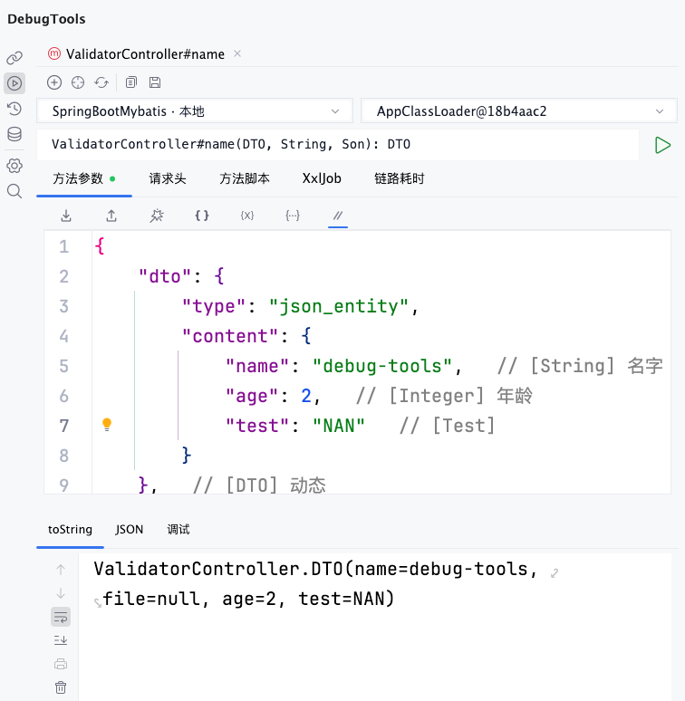The width and height of the screenshot is (685, 701).
Task: Clear output with the trash icon
Action: pos(61,687)
